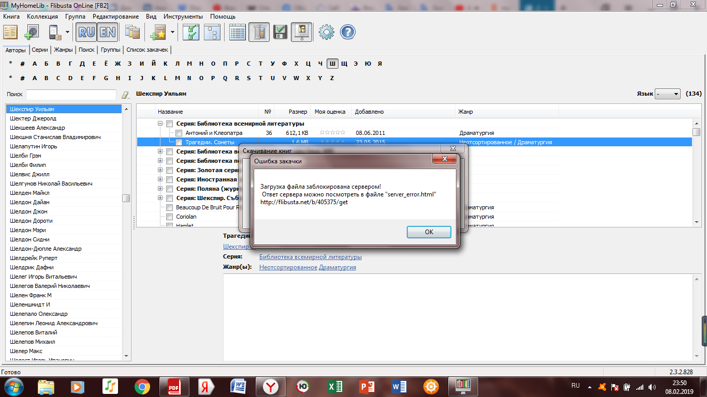Toggle the book cover info panel icon
This screenshot has width=707, height=397.
(301, 32)
